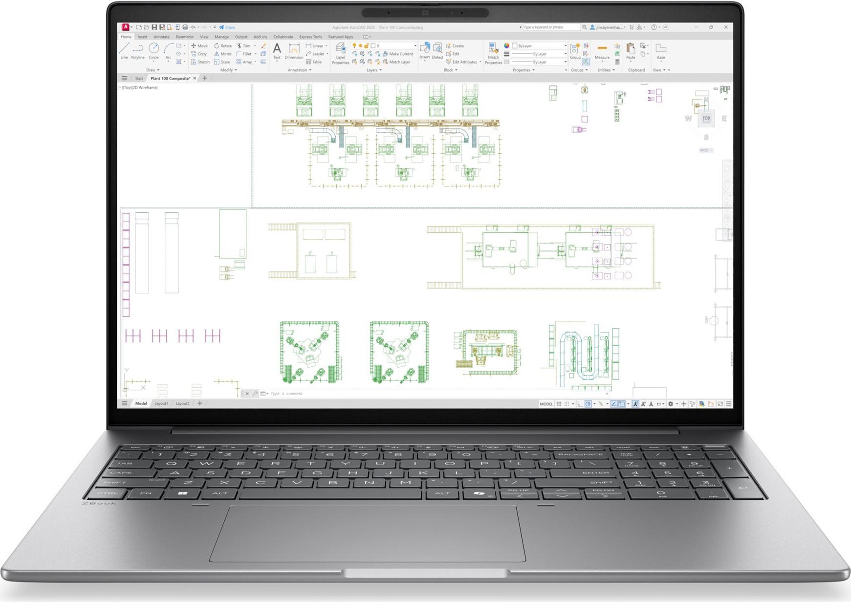Screen dimensions: 851x602
Task: Expand the Layers panel
Action: pyautogui.click(x=374, y=70)
